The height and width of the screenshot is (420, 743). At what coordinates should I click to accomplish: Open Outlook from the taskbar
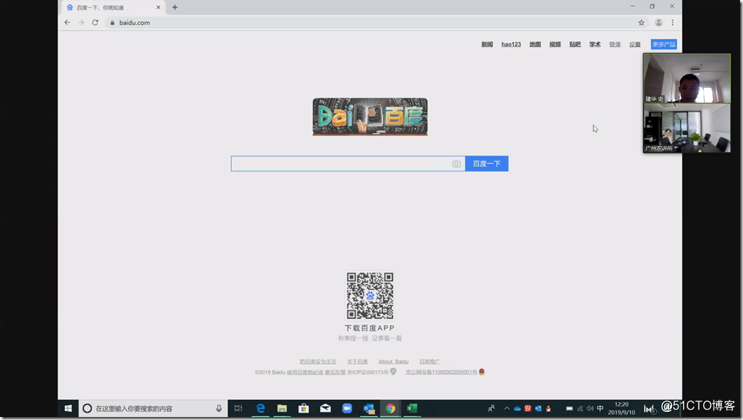369,408
